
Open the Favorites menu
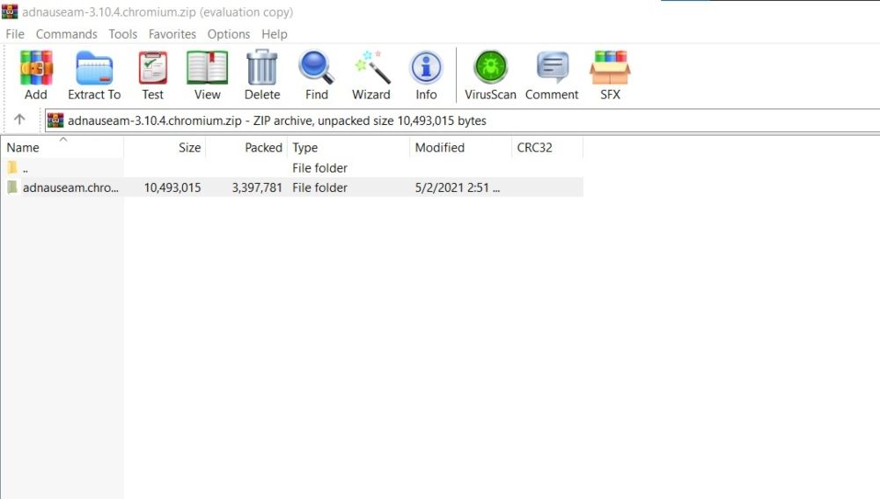pos(172,34)
